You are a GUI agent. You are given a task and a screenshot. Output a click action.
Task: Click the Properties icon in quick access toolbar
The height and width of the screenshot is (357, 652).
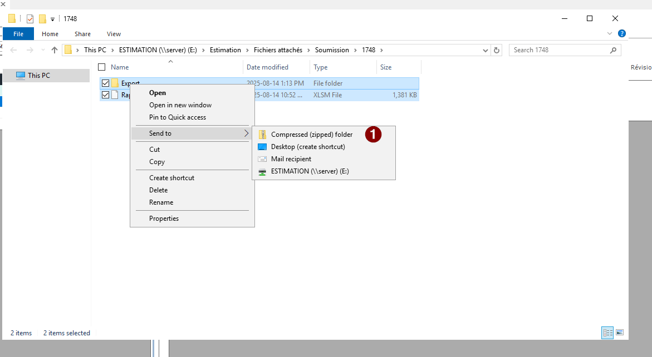click(30, 19)
